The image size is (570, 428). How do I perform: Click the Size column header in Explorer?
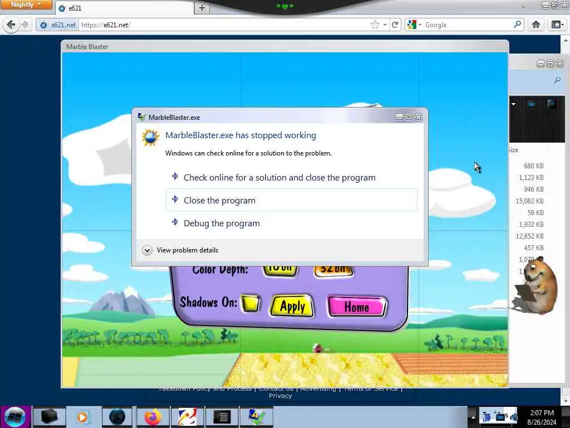tap(514, 150)
